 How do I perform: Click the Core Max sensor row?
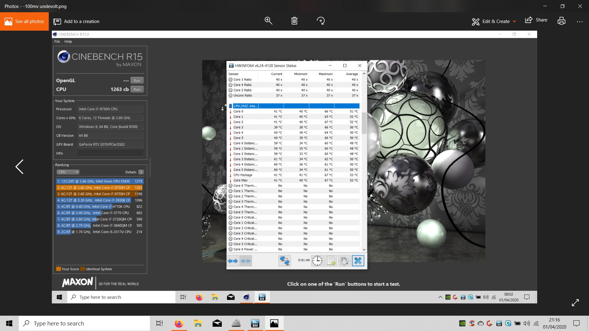click(294, 180)
